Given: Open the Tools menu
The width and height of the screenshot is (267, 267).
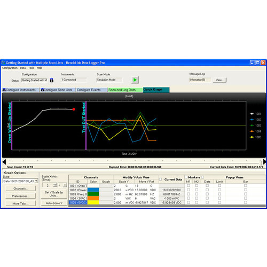Looking at the screenshot, I should pos(32,68).
